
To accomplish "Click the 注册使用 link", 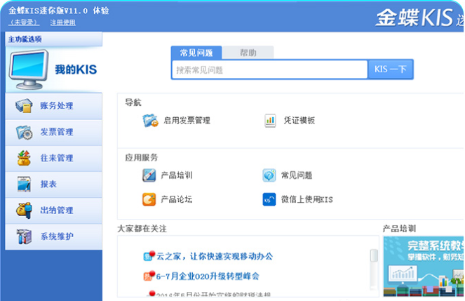I will click(x=62, y=22).
